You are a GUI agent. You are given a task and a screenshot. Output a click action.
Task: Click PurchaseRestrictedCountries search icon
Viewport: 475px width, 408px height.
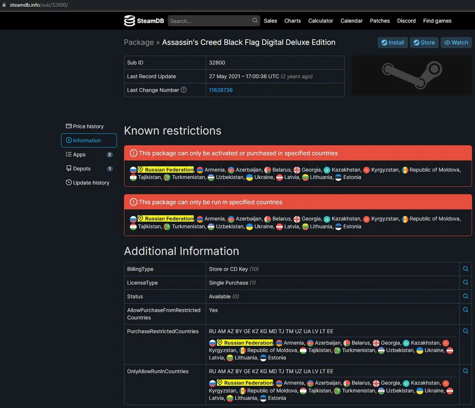point(466,331)
